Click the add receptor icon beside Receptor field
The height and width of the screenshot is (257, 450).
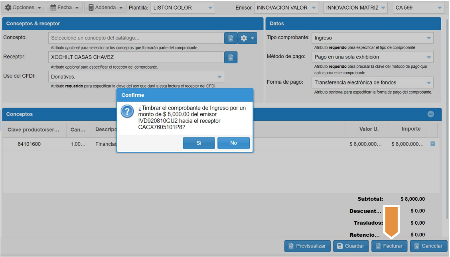point(231,57)
